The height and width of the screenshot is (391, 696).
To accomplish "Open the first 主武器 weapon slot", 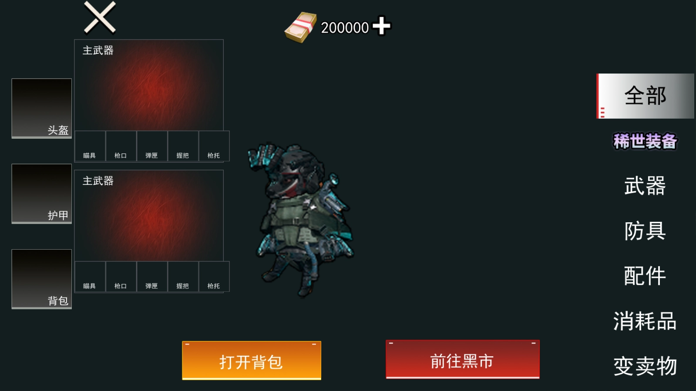I will [x=149, y=85].
